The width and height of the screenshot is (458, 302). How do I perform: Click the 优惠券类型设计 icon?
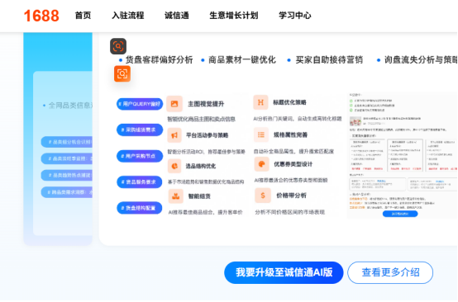tap(261, 164)
